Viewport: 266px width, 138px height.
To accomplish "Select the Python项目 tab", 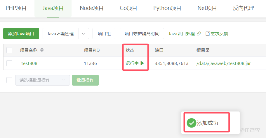I will (x=167, y=8).
